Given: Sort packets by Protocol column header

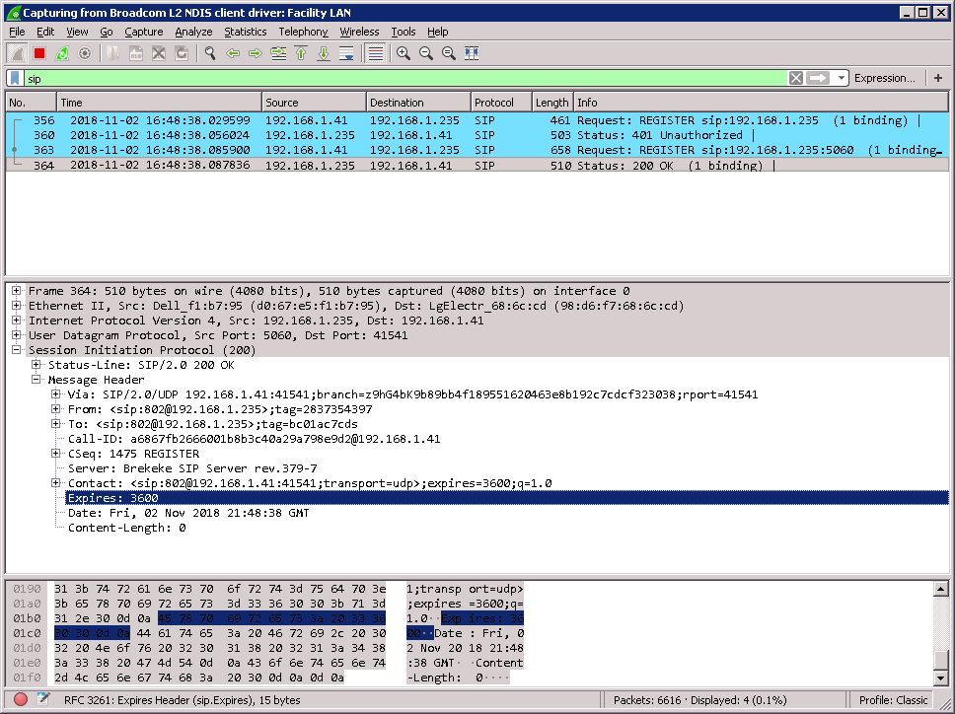Looking at the screenshot, I should [501, 103].
